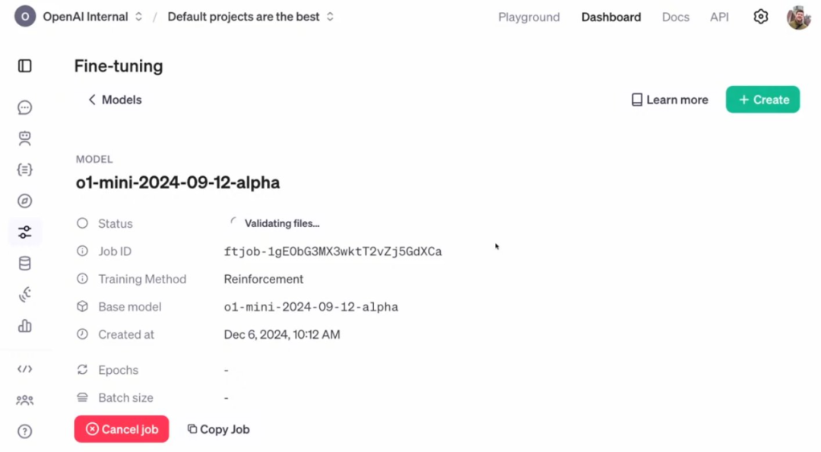821x452 pixels.
Task: Toggle the sidebar panel icon
Action: (x=24, y=66)
